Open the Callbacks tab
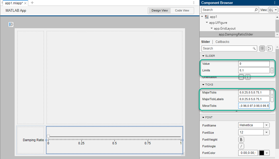The width and height of the screenshot is (279, 159). (222, 42)
